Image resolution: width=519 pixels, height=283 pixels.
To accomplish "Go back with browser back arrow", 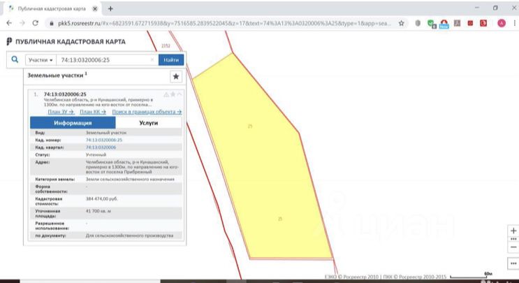I will (x=9, y=23).
